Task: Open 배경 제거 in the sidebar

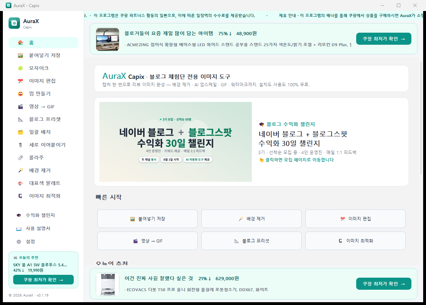Action: tap(43, 170)
